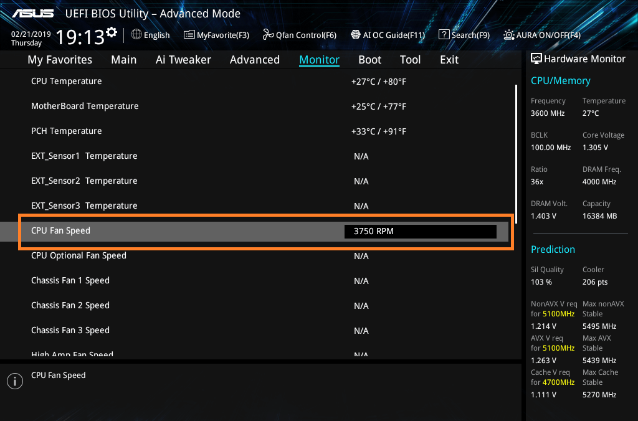Click the 3600 MHz frequency value
This screenshot has width=638, height=421.
coord(548,113)
